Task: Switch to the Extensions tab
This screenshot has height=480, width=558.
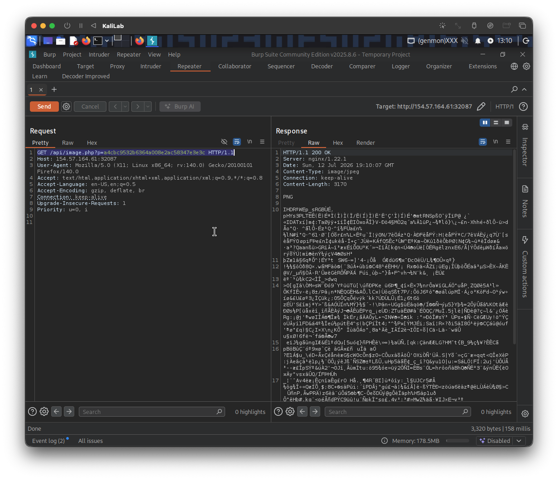Action: click(x=483, y=67)
